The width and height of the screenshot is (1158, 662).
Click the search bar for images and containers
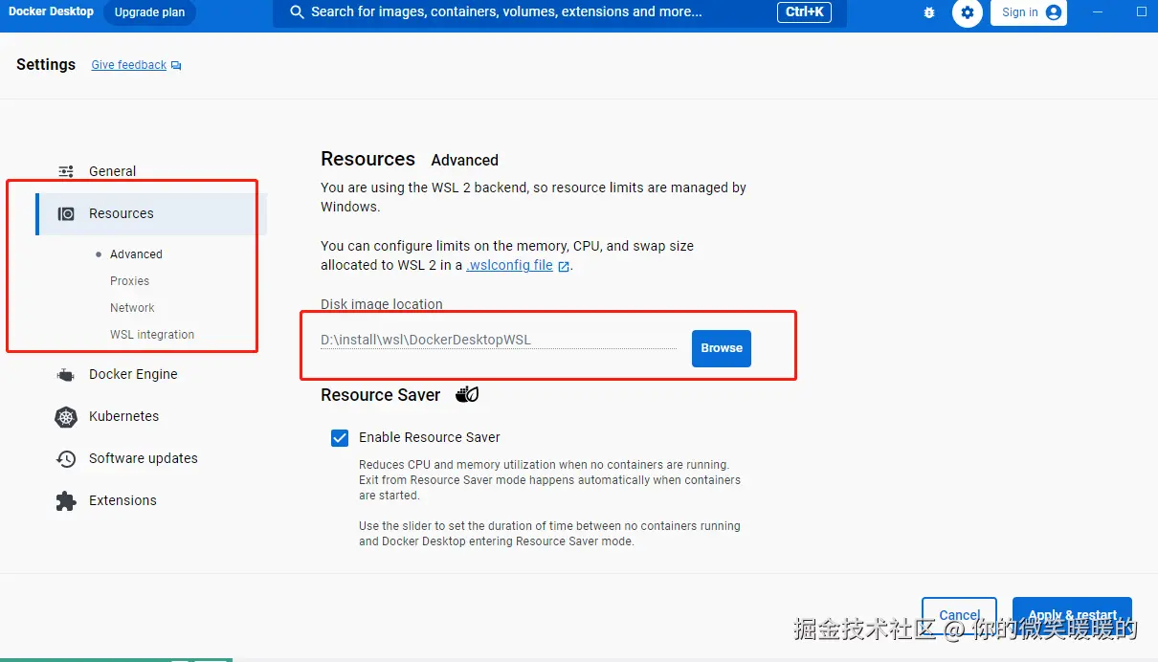click(560, 12)
